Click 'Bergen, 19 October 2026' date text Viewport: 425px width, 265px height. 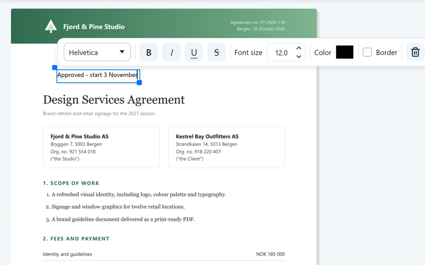261,29
